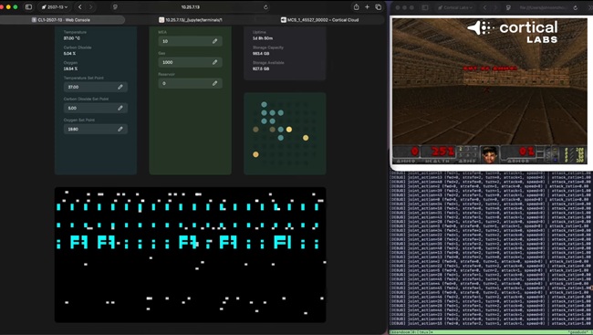Edit the MEA value with the pencil icon

tap(214, 41)
